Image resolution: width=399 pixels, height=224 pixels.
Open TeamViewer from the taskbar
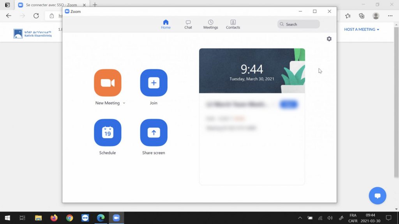[85, 218]
